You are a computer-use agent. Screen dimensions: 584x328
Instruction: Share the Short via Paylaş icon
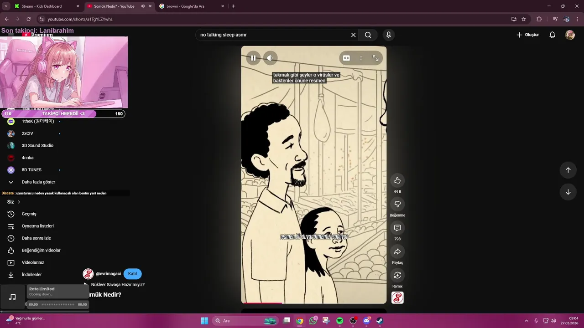397,251
